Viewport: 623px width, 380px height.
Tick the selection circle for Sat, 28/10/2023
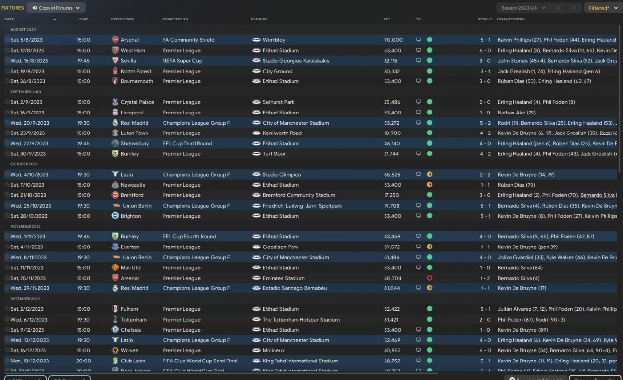(x=7, y=216)
